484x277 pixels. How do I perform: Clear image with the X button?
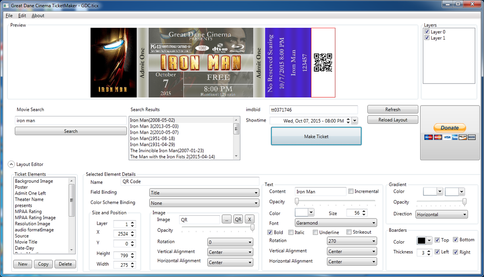(250, 220)
